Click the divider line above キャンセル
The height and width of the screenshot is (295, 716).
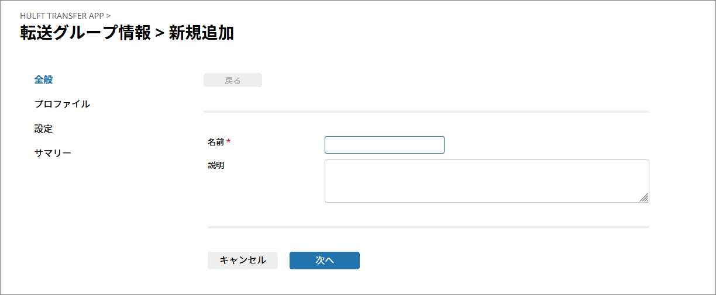point(428,227)
